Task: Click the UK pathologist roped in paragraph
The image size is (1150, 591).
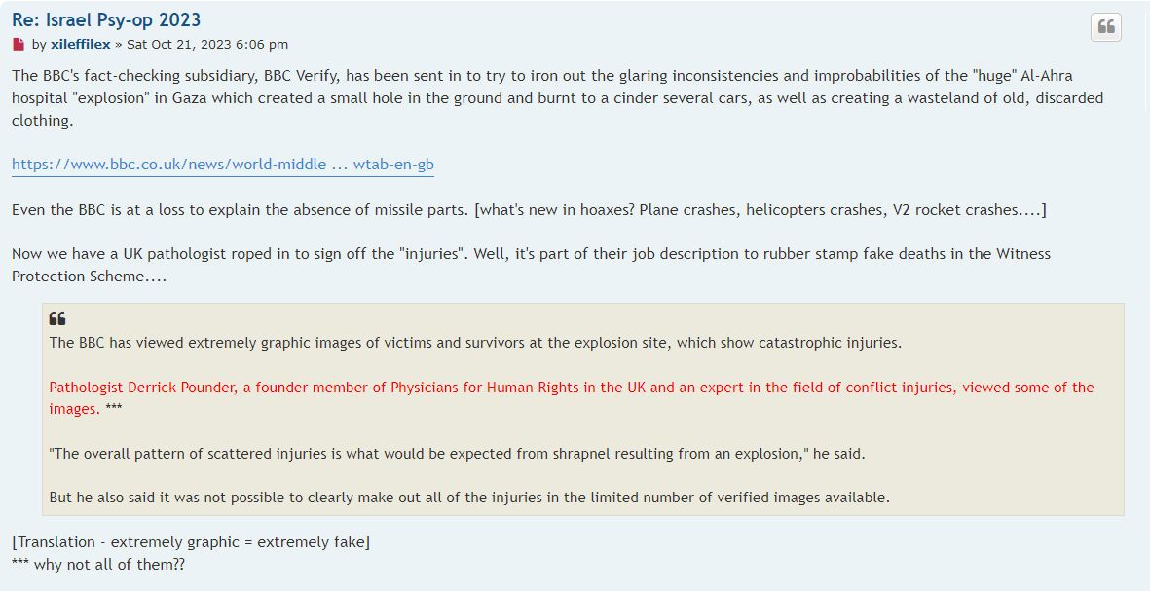Action: coord(531,265)
